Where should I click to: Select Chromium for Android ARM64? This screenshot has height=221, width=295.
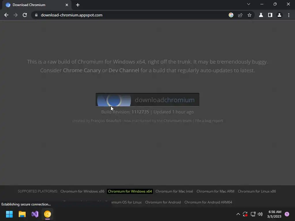(x=208, y=202)
